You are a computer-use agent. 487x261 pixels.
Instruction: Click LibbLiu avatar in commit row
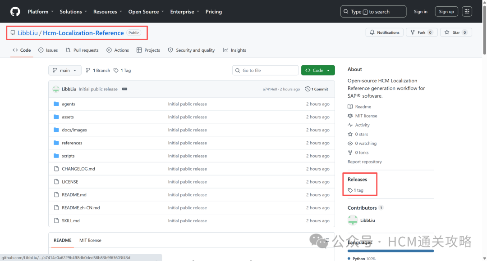tap(56, 89)
